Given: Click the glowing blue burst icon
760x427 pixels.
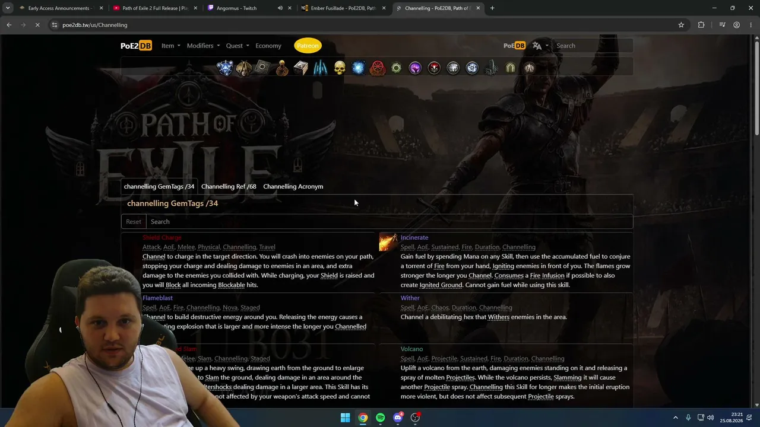Looking at the screenshot, I should click(x=358, y=68).
